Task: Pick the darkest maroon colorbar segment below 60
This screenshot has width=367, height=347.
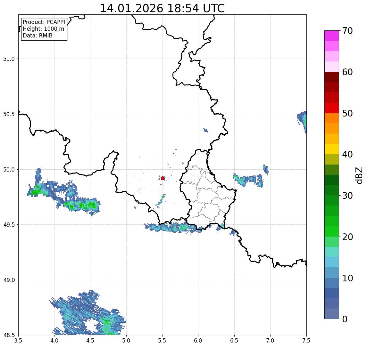Action: (x=332, y=77)
